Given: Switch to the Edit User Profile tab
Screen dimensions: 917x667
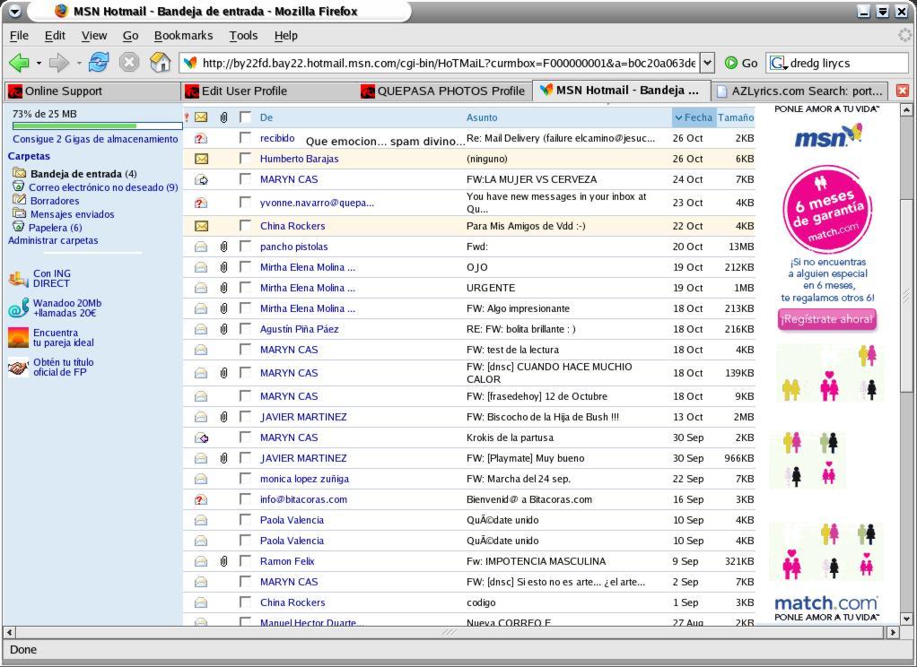Looking at the screenshot, I should 268,91.
